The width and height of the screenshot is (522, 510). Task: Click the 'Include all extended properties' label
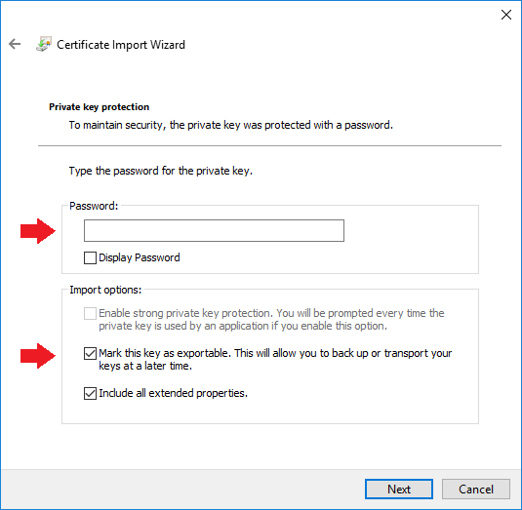[x=173, y=393]
